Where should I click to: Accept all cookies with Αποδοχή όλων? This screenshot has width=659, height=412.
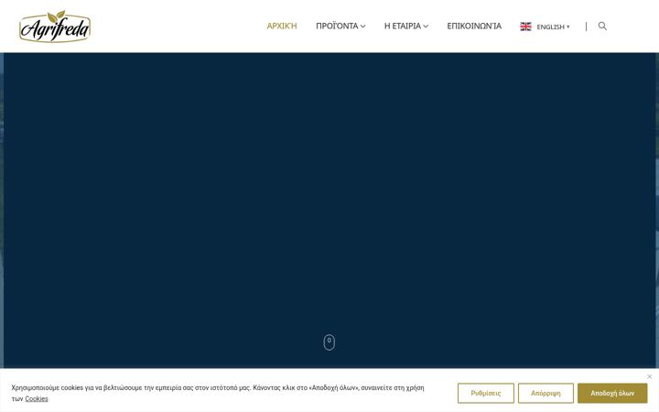pyautogui.click(x=612, y=393)
